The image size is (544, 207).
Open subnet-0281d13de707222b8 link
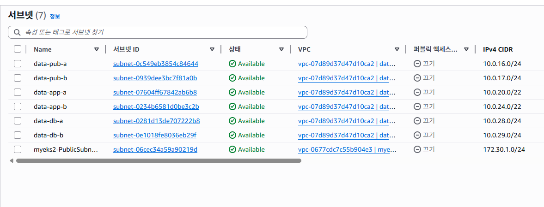[x=157, y=121]
